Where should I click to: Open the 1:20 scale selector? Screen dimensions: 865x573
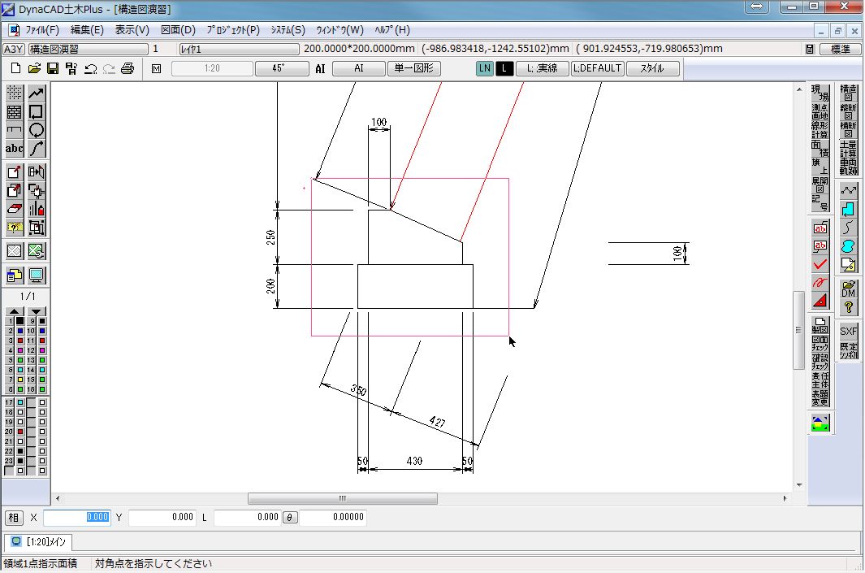212,68
